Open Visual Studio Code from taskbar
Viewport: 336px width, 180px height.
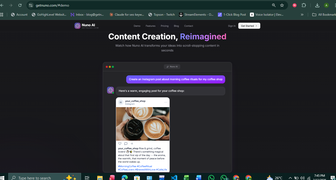(x=174, y=177)
